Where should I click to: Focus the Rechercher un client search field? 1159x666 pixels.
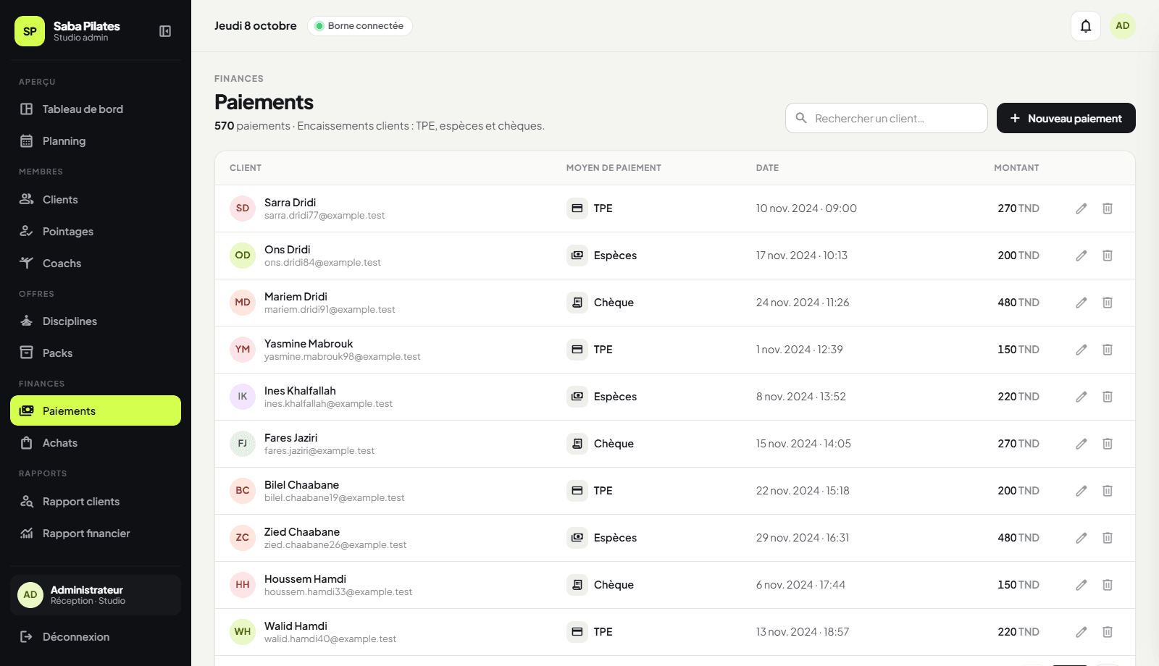[x=887, y=118]
